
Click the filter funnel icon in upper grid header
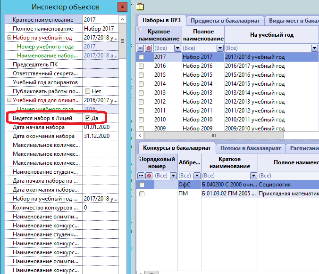(140, 30)
